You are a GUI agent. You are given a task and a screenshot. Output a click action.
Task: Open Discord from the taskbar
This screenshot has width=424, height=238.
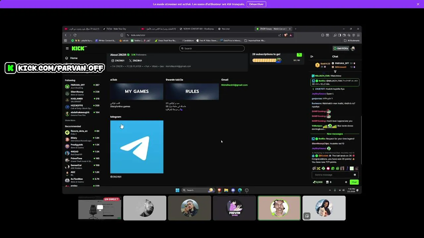233,190
